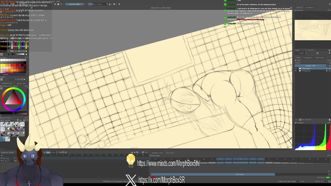This screenshot has height=186, width=331.
Task: Click the Overview canvas thumbnail
Action: [313, 30]
